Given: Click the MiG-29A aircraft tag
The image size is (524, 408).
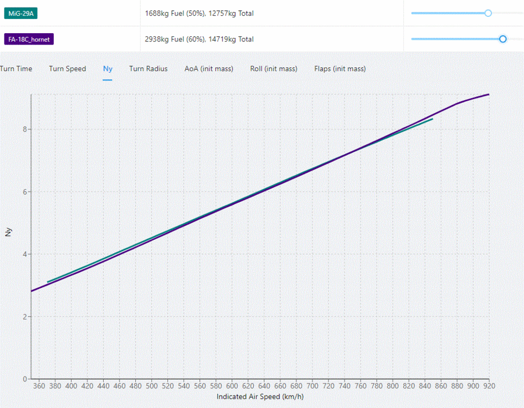Looking at the screenshot, I should pos(22,13).
